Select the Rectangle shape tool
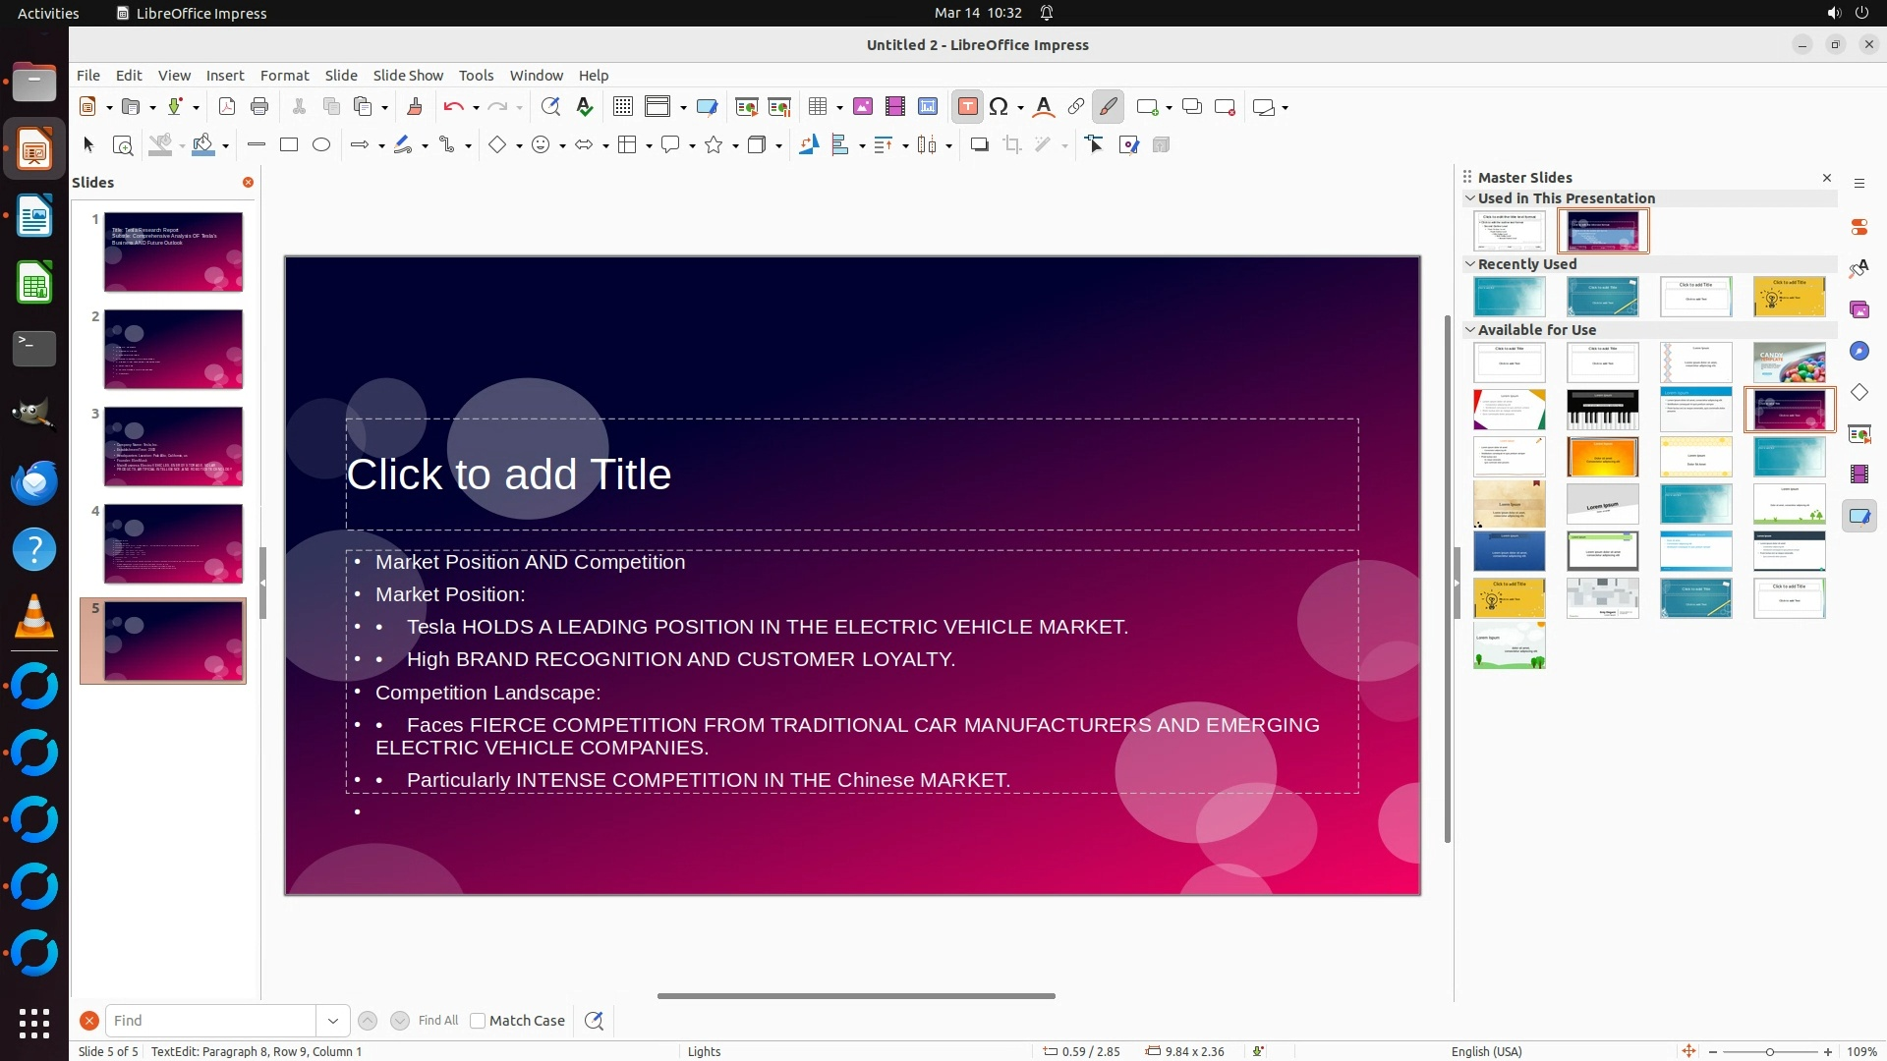The image size is (1887, 1061). tap(288, 145)
